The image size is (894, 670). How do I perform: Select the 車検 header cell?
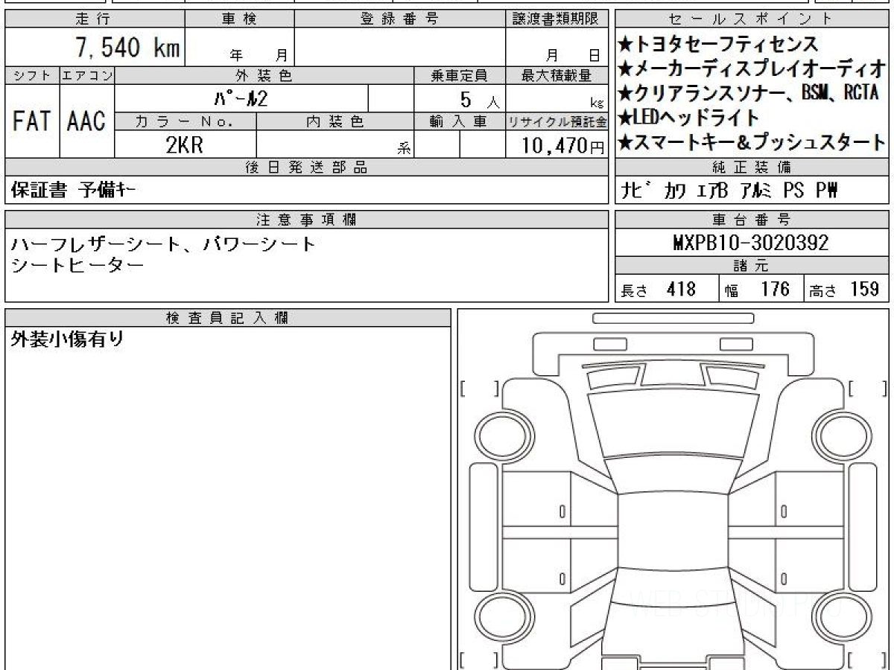tap(239, 20)
